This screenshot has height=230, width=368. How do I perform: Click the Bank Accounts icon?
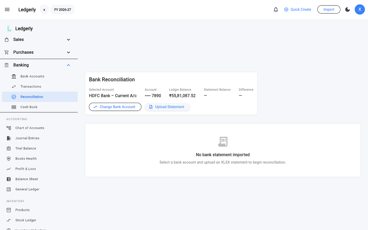[x=14, y=76]
